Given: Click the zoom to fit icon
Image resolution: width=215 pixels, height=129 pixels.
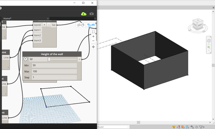Looking at the screenshot, I should tap(93, 32).
